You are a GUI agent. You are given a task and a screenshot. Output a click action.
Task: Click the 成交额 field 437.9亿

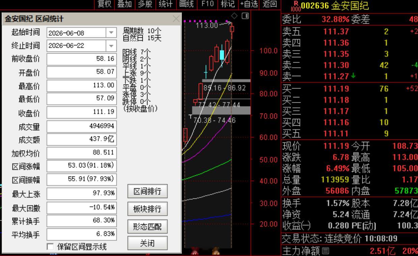[81, 139]
